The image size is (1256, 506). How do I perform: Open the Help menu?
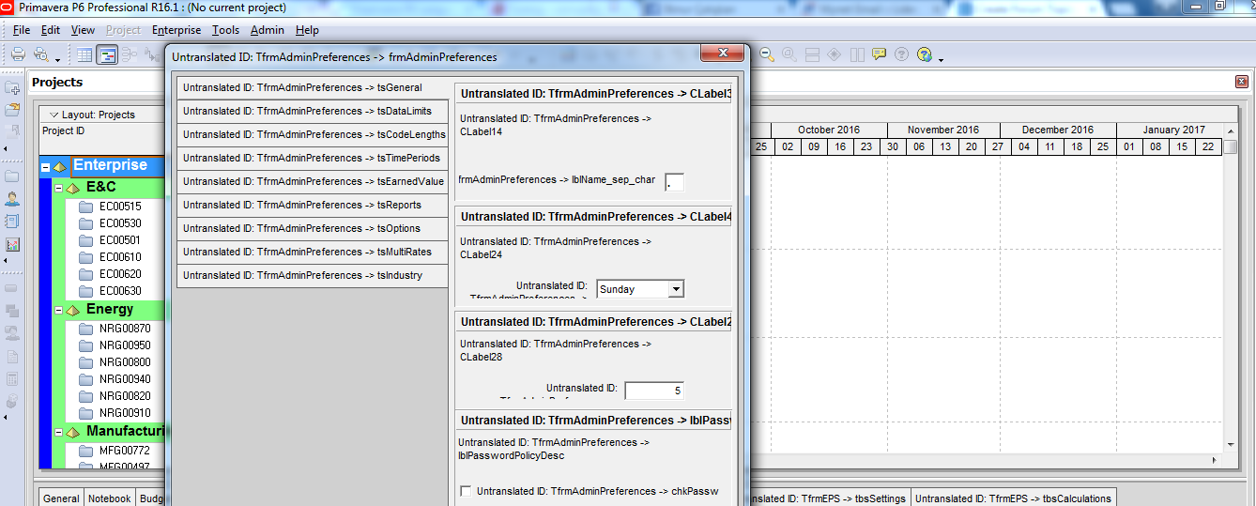click(x=307, y=30)
